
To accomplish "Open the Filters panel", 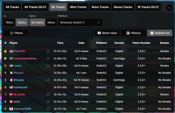I will pyautogui.click(x=16, y=33).
